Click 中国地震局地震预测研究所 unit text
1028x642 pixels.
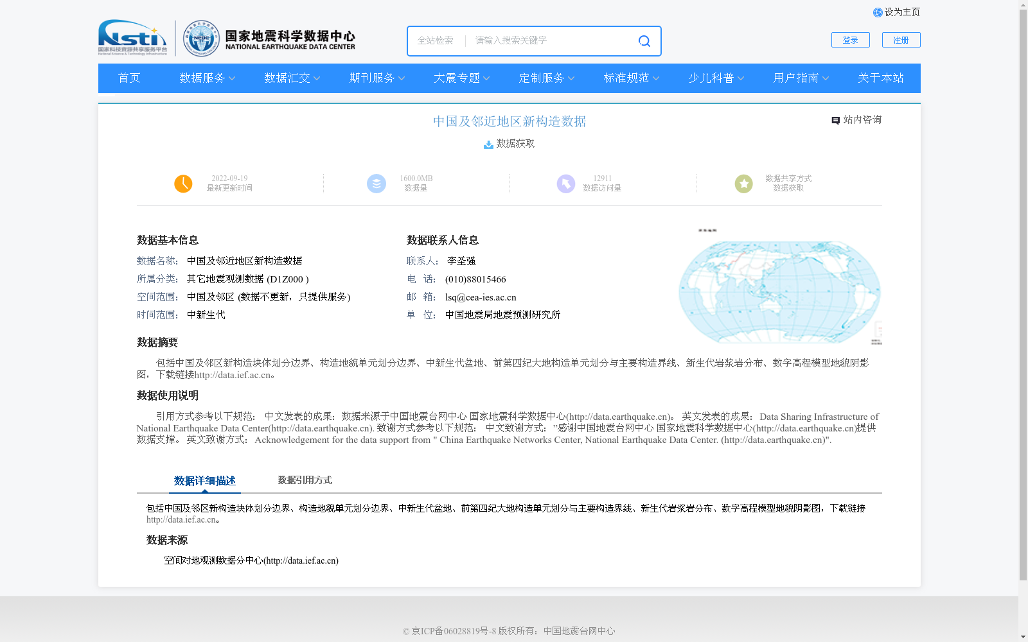click(x=503, y=315)
